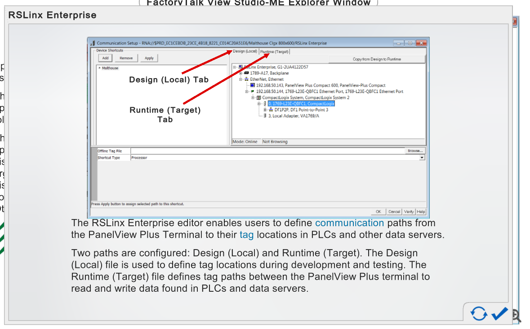Click the CompactLogix System chassis icon
The height and width of the screenshot is (329, 530).
click(258, 97)
